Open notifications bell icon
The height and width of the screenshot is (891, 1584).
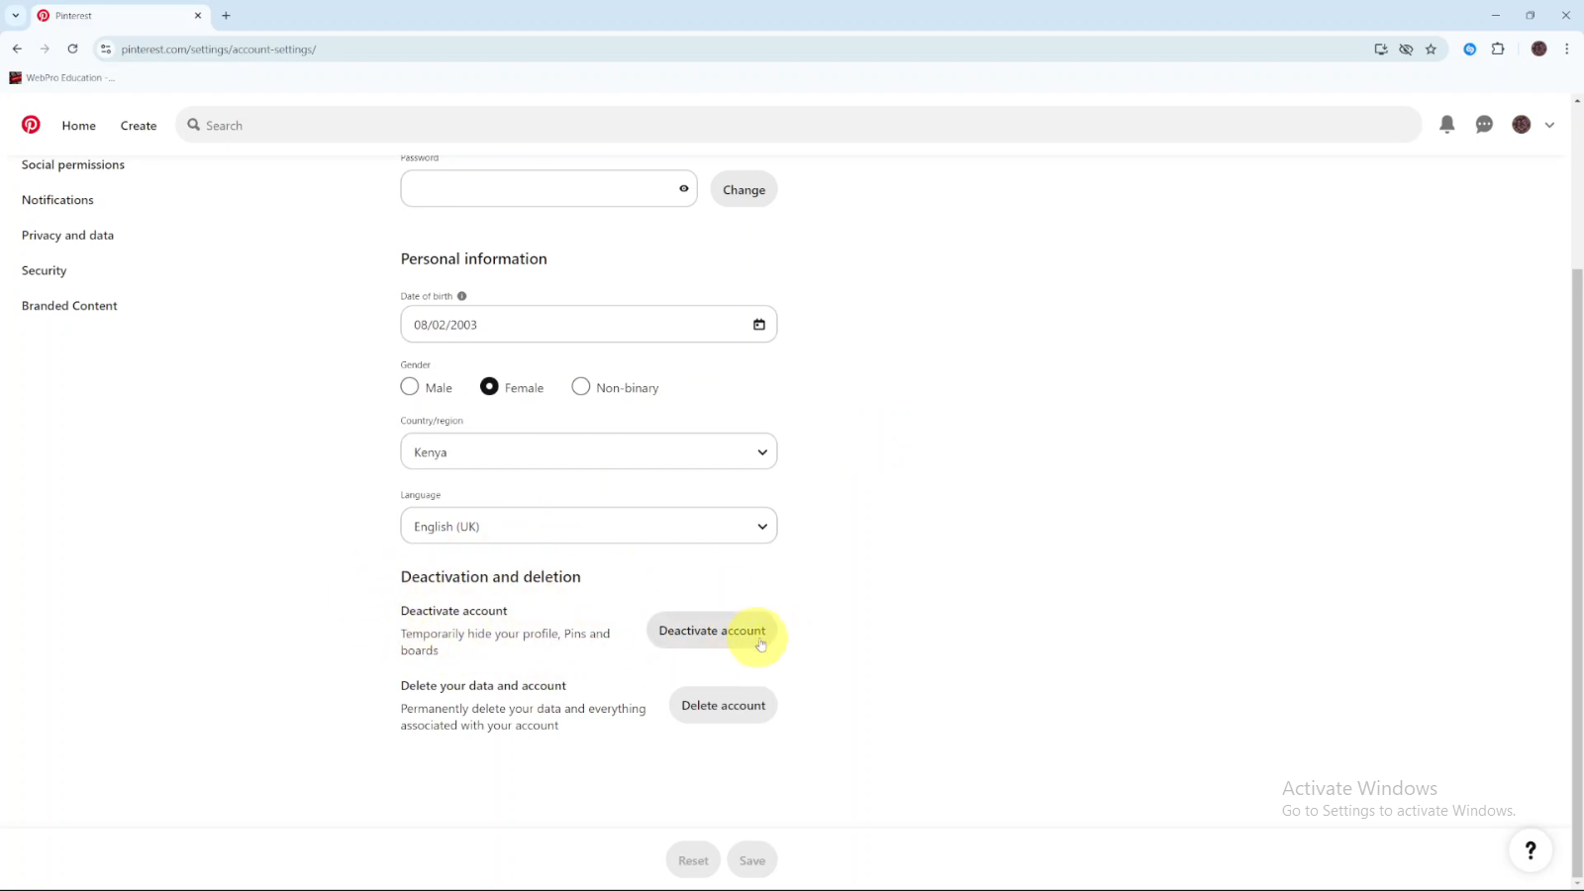[x=1446, y=125]
